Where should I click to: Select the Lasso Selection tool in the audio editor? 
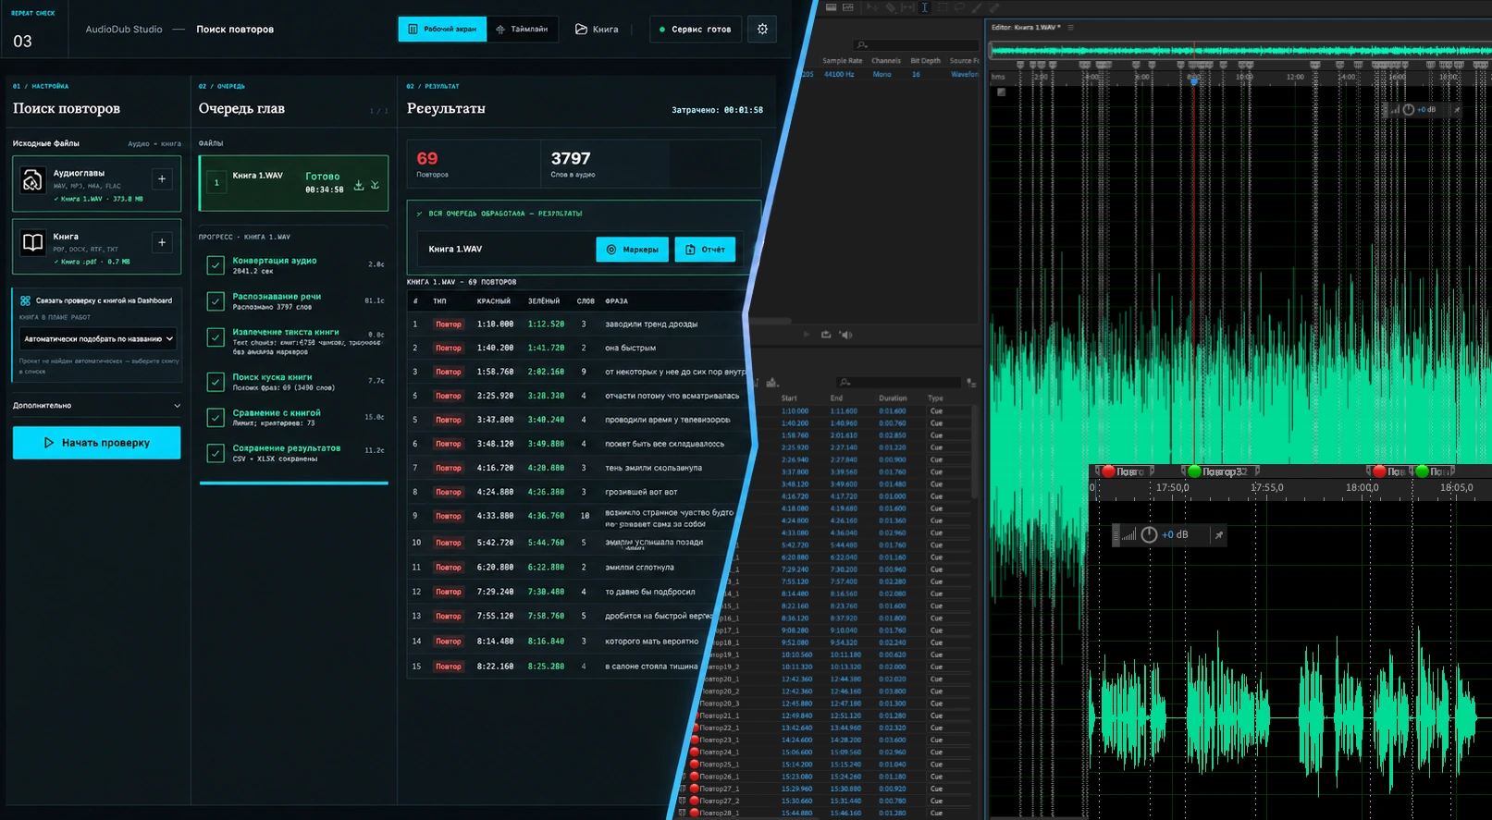tap(959, 7)
